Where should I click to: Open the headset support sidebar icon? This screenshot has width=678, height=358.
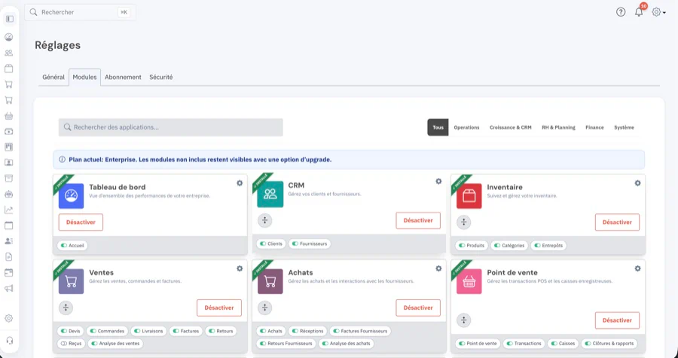8,340
